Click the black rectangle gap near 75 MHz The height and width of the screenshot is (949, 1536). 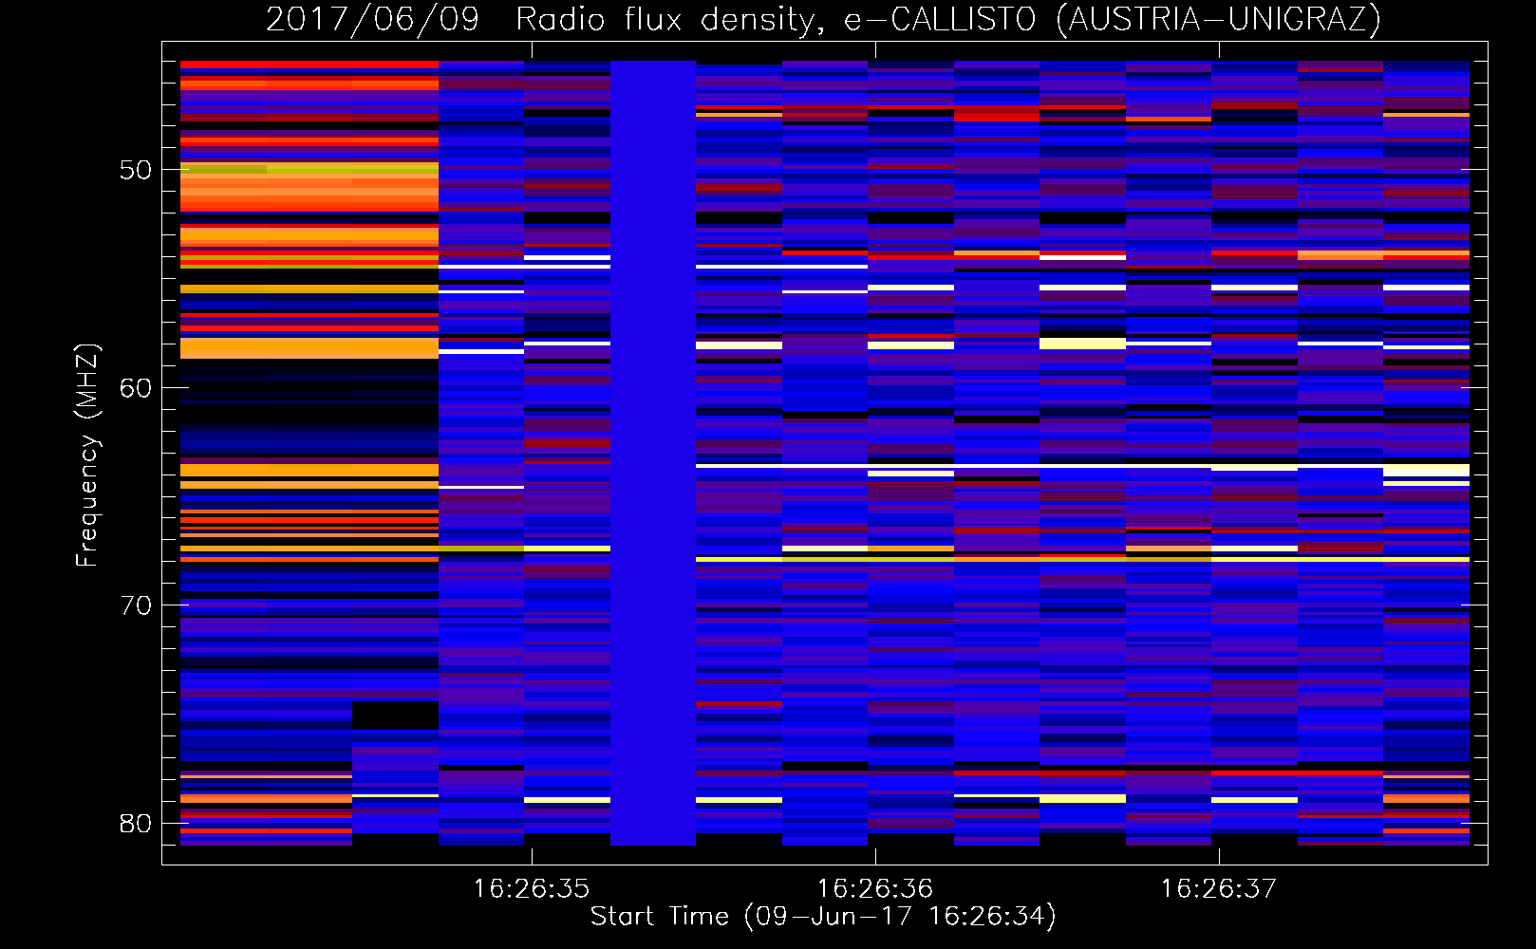[395, 716]
